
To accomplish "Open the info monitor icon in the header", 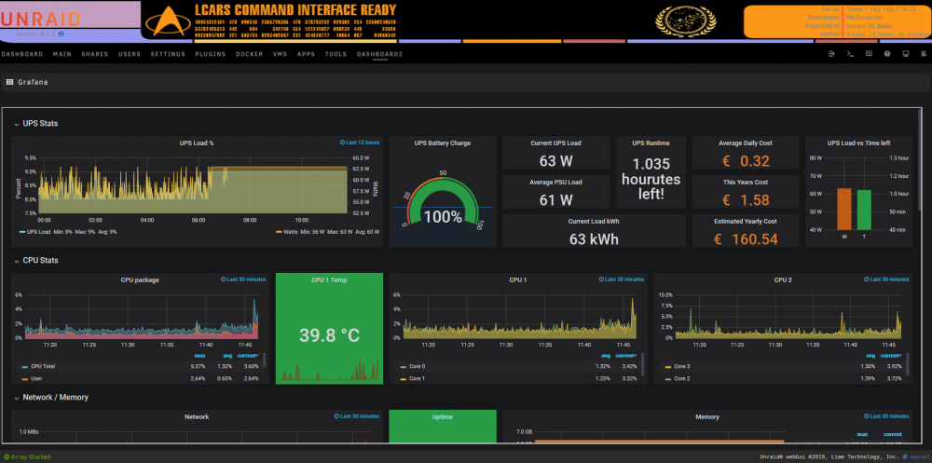I will coord(905,54).
